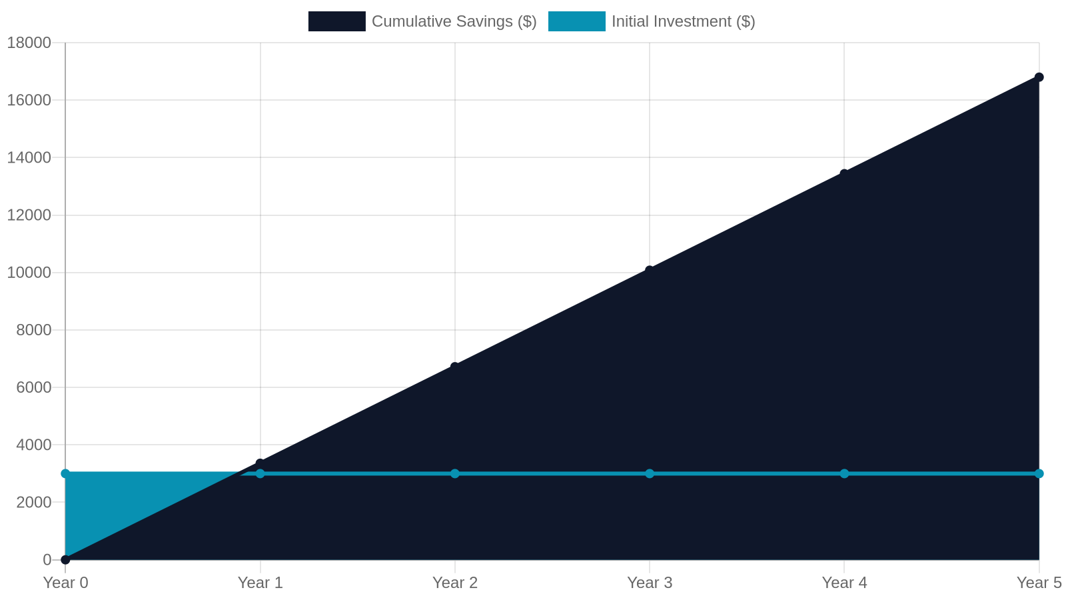
Task: Click the teal Initial Investment legend swatch
Action: click(577, 21)
